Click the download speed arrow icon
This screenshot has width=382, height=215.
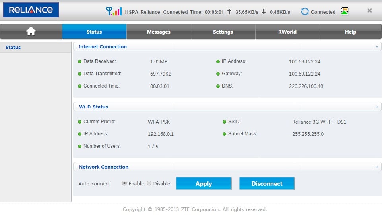(x=264, y=11)
